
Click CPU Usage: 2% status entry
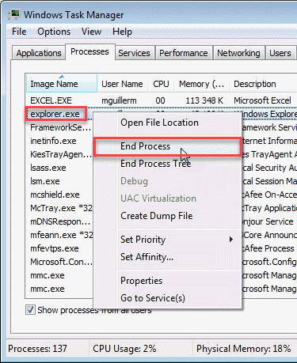124,349
